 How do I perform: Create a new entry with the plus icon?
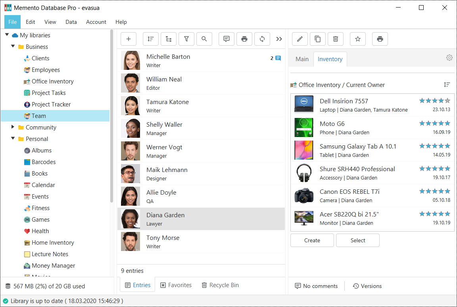(129, 39)
